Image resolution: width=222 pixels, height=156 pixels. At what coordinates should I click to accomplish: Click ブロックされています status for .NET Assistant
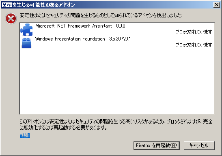click(x=194, y=32)
